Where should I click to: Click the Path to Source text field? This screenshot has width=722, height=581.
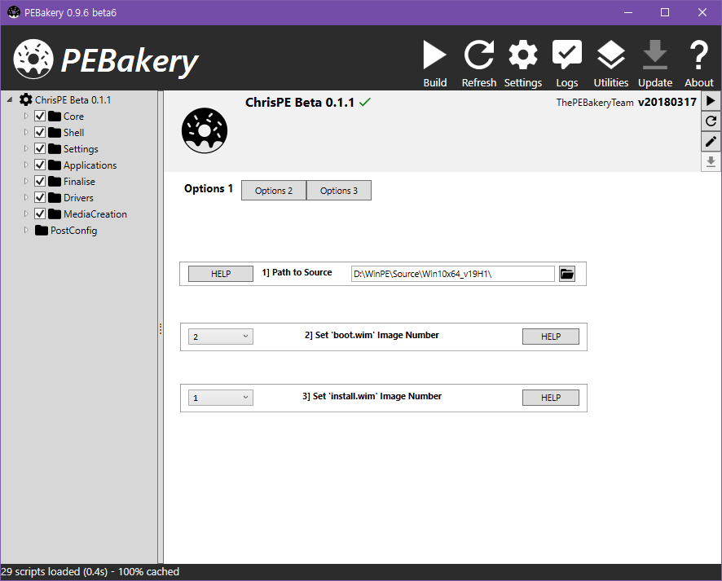[x=452, y=274]
